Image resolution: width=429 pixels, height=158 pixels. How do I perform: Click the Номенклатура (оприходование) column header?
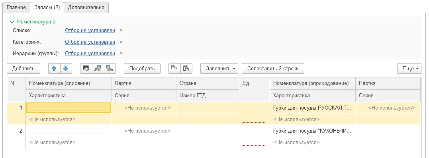pyautogui.click(x=313, y=83)
